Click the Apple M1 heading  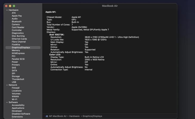[x=51, y=12]
